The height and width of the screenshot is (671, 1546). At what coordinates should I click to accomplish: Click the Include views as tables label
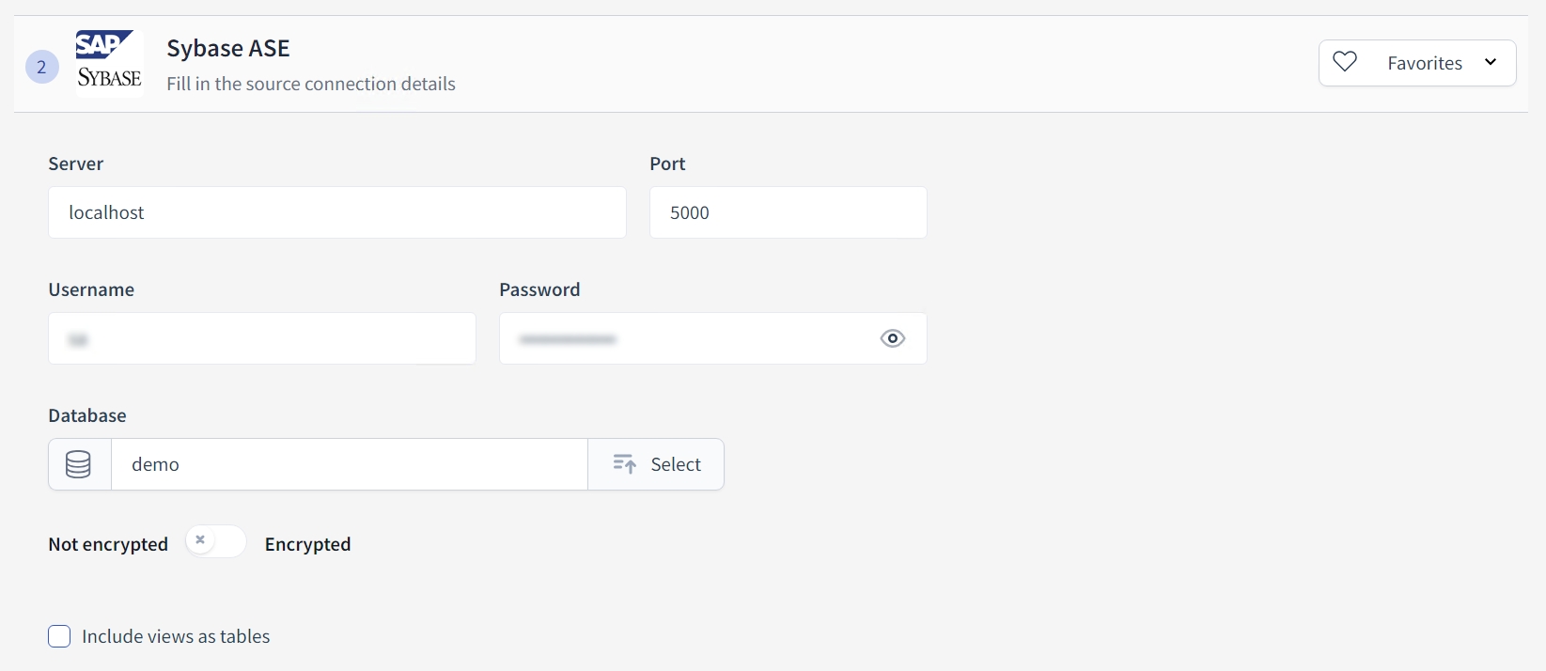176,636
